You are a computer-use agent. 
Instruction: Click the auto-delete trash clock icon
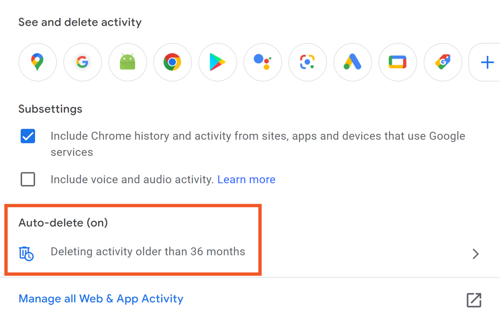pyautogui.click(x=26, y=254)
